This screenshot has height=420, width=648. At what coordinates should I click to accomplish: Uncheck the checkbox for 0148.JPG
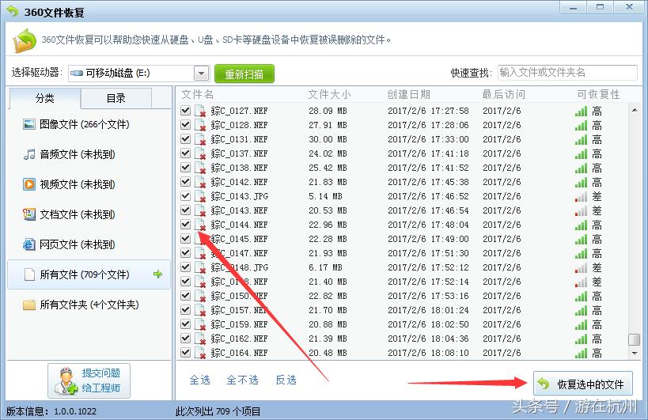186,267
